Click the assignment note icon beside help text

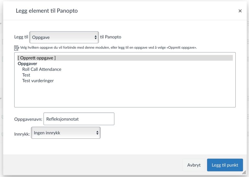[x=17, y=48]
